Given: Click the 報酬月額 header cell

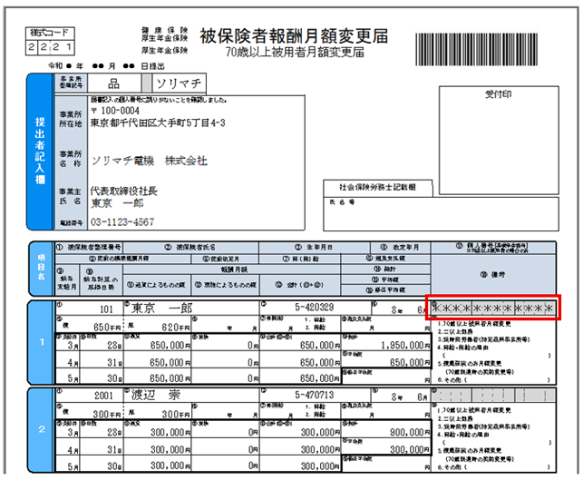Looking at the screenshot, I should point(231,269).
